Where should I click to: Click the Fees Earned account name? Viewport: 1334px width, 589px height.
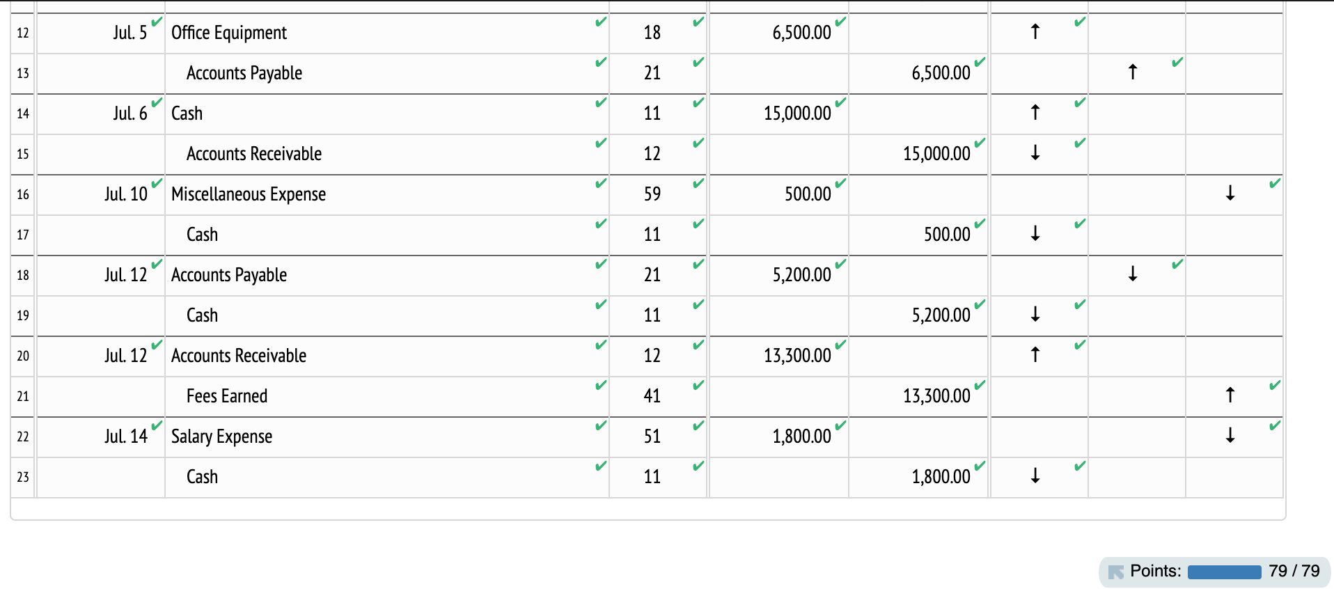point(226,396)
